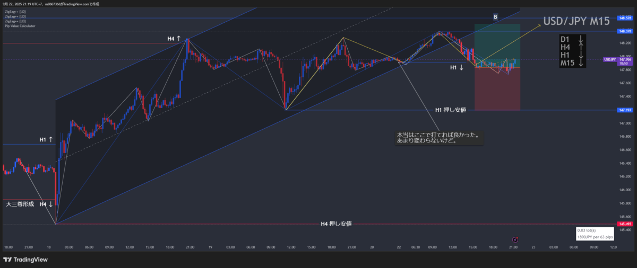Open the lightning event marker on time axis
The image size is (637, 268).
pyautogui.click(x=515, y=240)
